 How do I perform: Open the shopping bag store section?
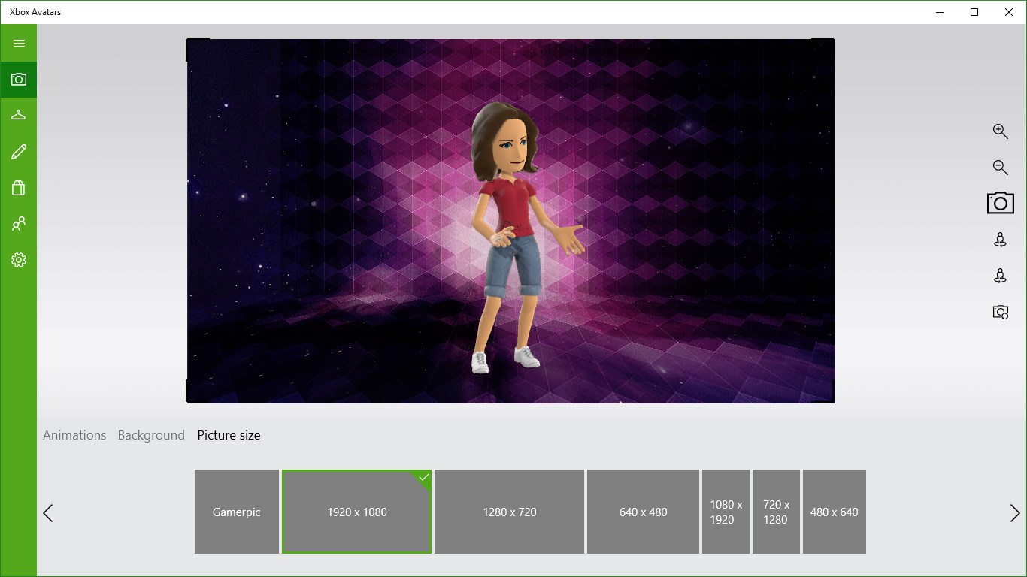pos(18,187)
